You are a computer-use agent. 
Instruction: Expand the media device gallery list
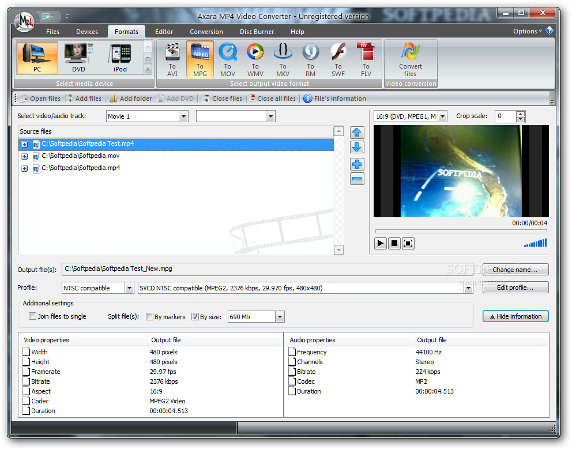point(148,69)
